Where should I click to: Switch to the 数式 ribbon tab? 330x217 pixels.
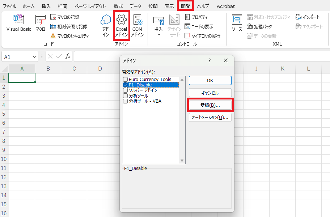click(x=118, y=6)
